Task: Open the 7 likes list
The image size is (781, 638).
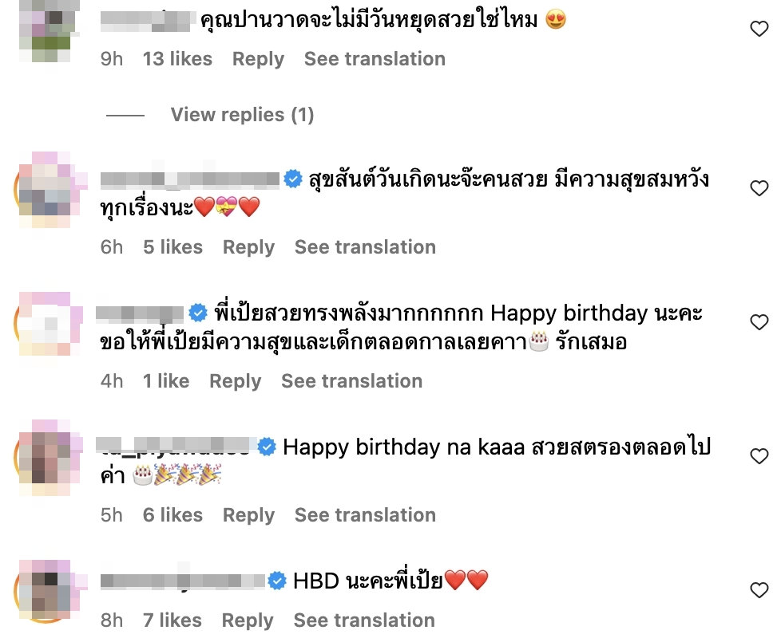Action: (x=172, y=620)
